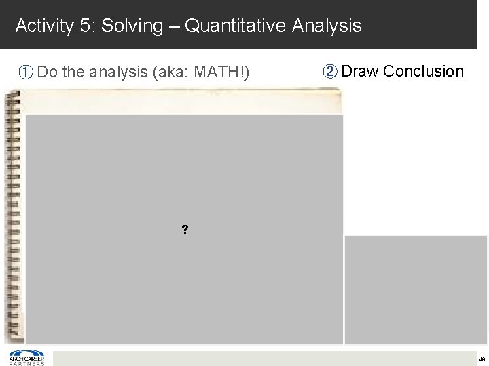This screenshot has width=489, height=366.
Task: Click the small gray conclusion box
Action: pos(416,289)
